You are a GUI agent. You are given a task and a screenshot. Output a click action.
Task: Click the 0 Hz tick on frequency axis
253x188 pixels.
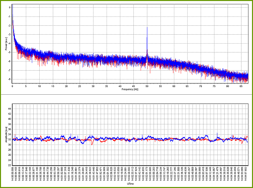(x=12, y=86)
